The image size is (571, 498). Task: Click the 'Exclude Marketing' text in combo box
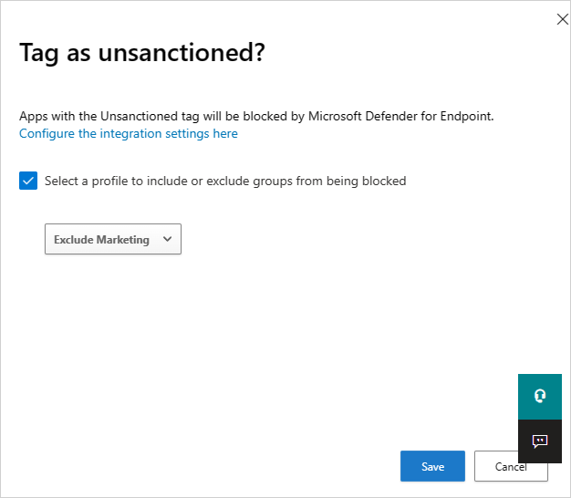click(x=101, y=239)
